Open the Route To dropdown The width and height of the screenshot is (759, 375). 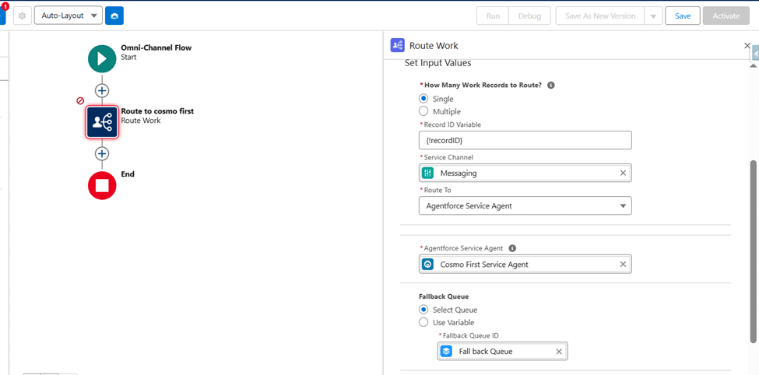tap(525, 205)
